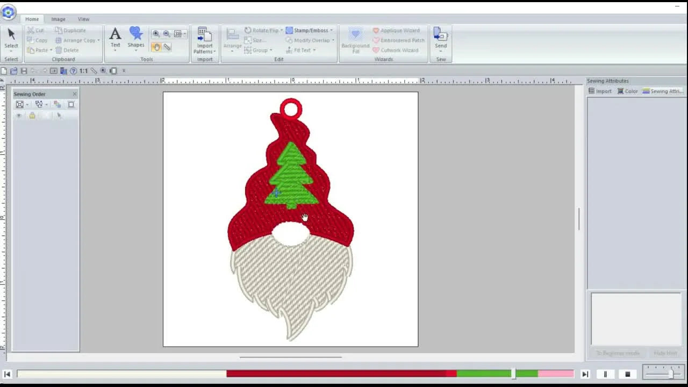Click Open folder in quick access toolbar

(x=14, y=71)
